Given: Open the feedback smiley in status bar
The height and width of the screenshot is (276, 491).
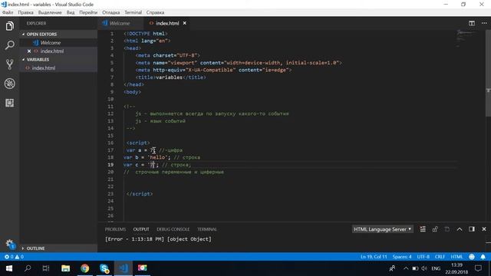Looking at the screenshot, I should coord(472,257).
